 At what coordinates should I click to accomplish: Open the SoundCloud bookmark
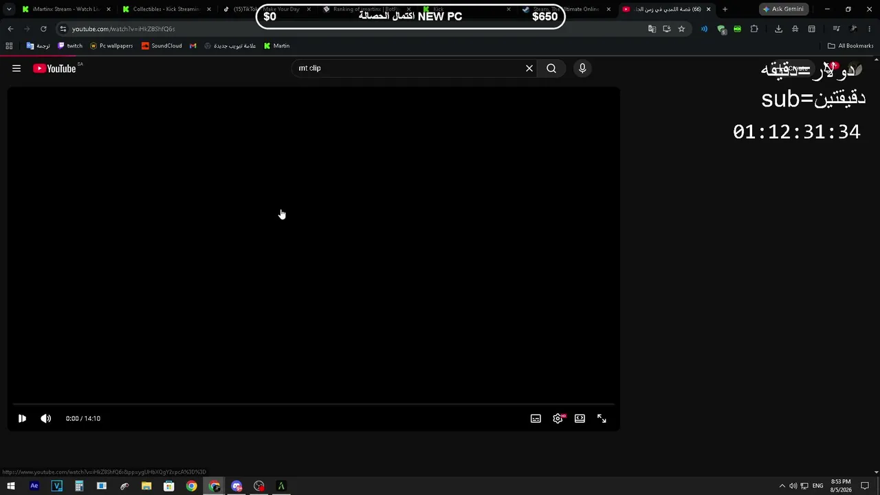pyautogui.click(x=162, y=45)
